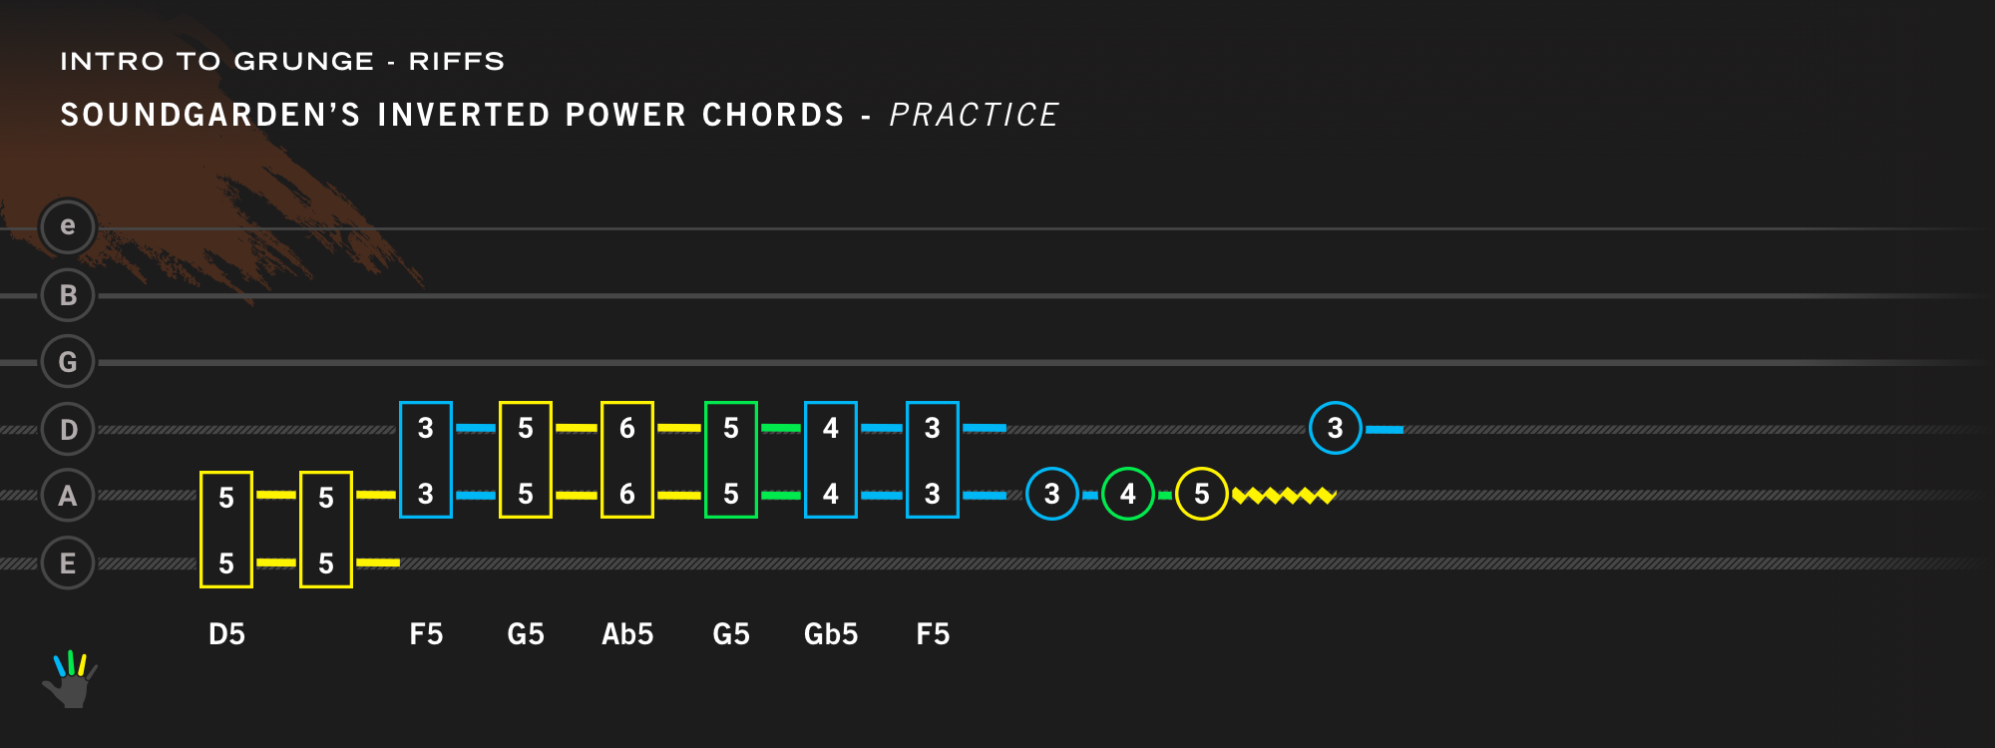The width and height of the screenshot is (1995, 748).
Task: Click blue circled 3 on A string
Action: (1051, 494)
